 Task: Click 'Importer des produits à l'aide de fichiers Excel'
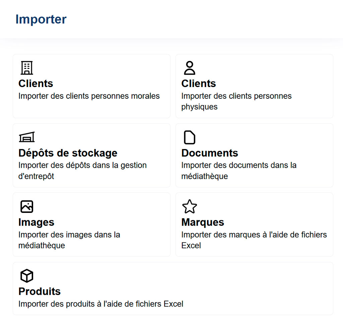[x=101, y=304]
